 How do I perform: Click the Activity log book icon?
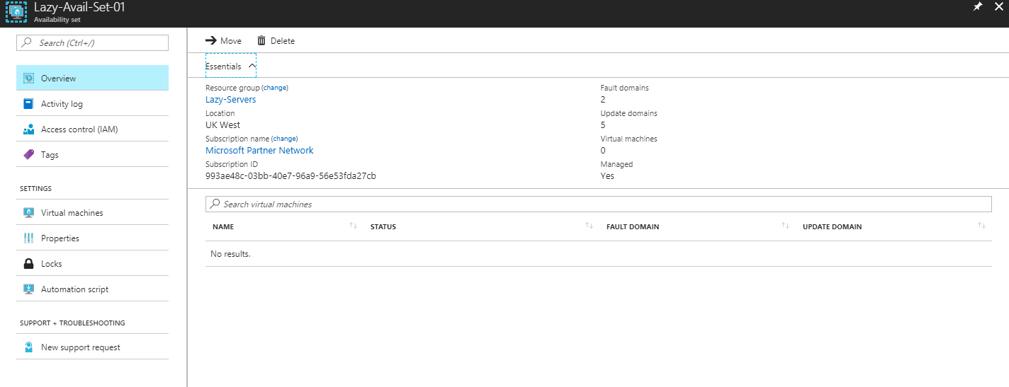[28, 104]
